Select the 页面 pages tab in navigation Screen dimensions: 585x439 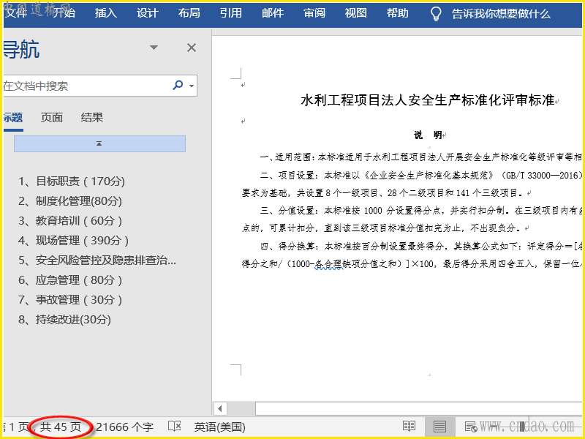point(51,118)
